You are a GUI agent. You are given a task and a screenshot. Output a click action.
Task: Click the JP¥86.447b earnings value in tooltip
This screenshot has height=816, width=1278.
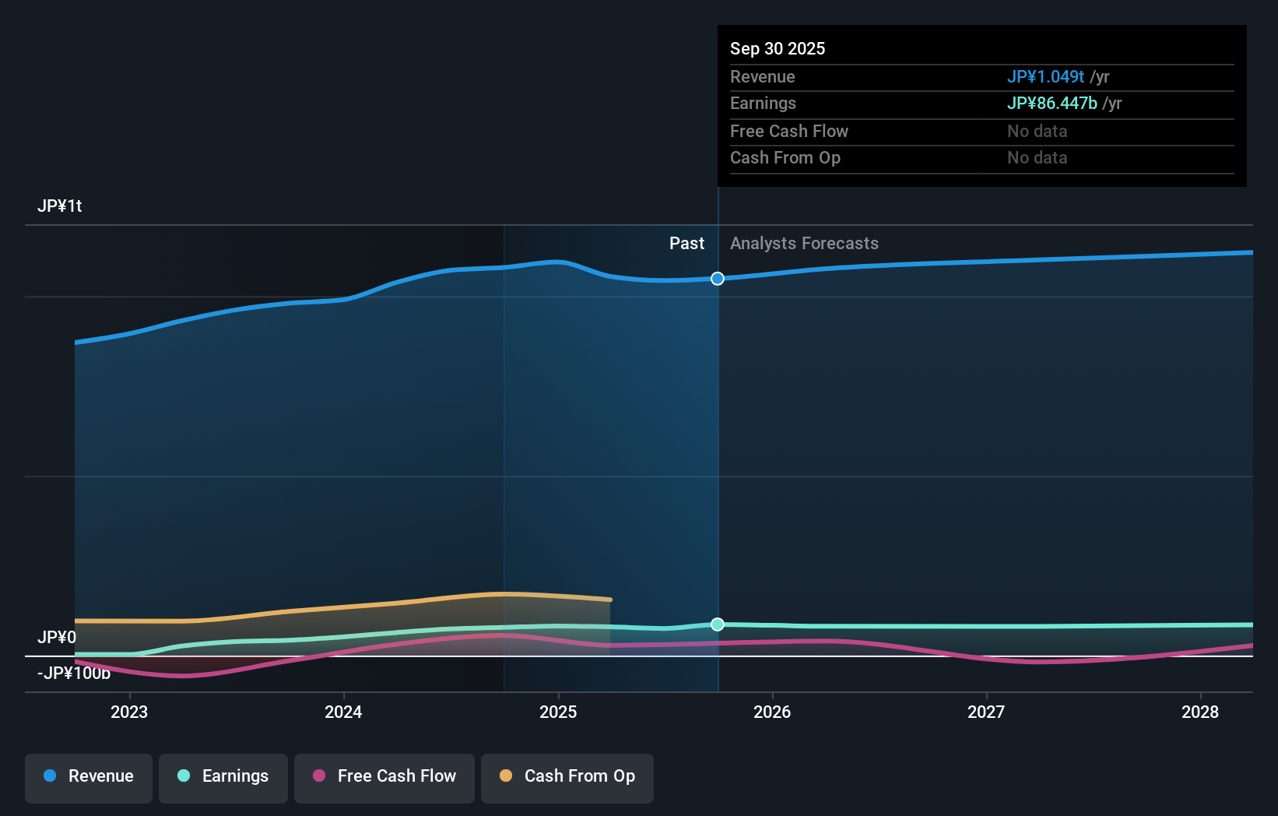click(1052, 103)
